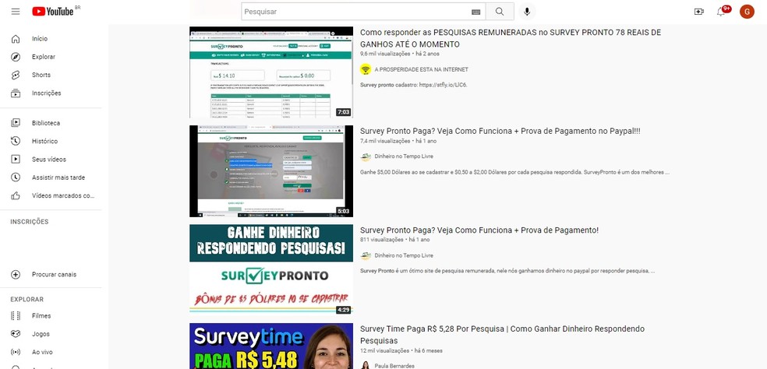This screenshot has height=369, width=767.
Task: Click the plus icon for Procurar canais
Action: [16, 275]
